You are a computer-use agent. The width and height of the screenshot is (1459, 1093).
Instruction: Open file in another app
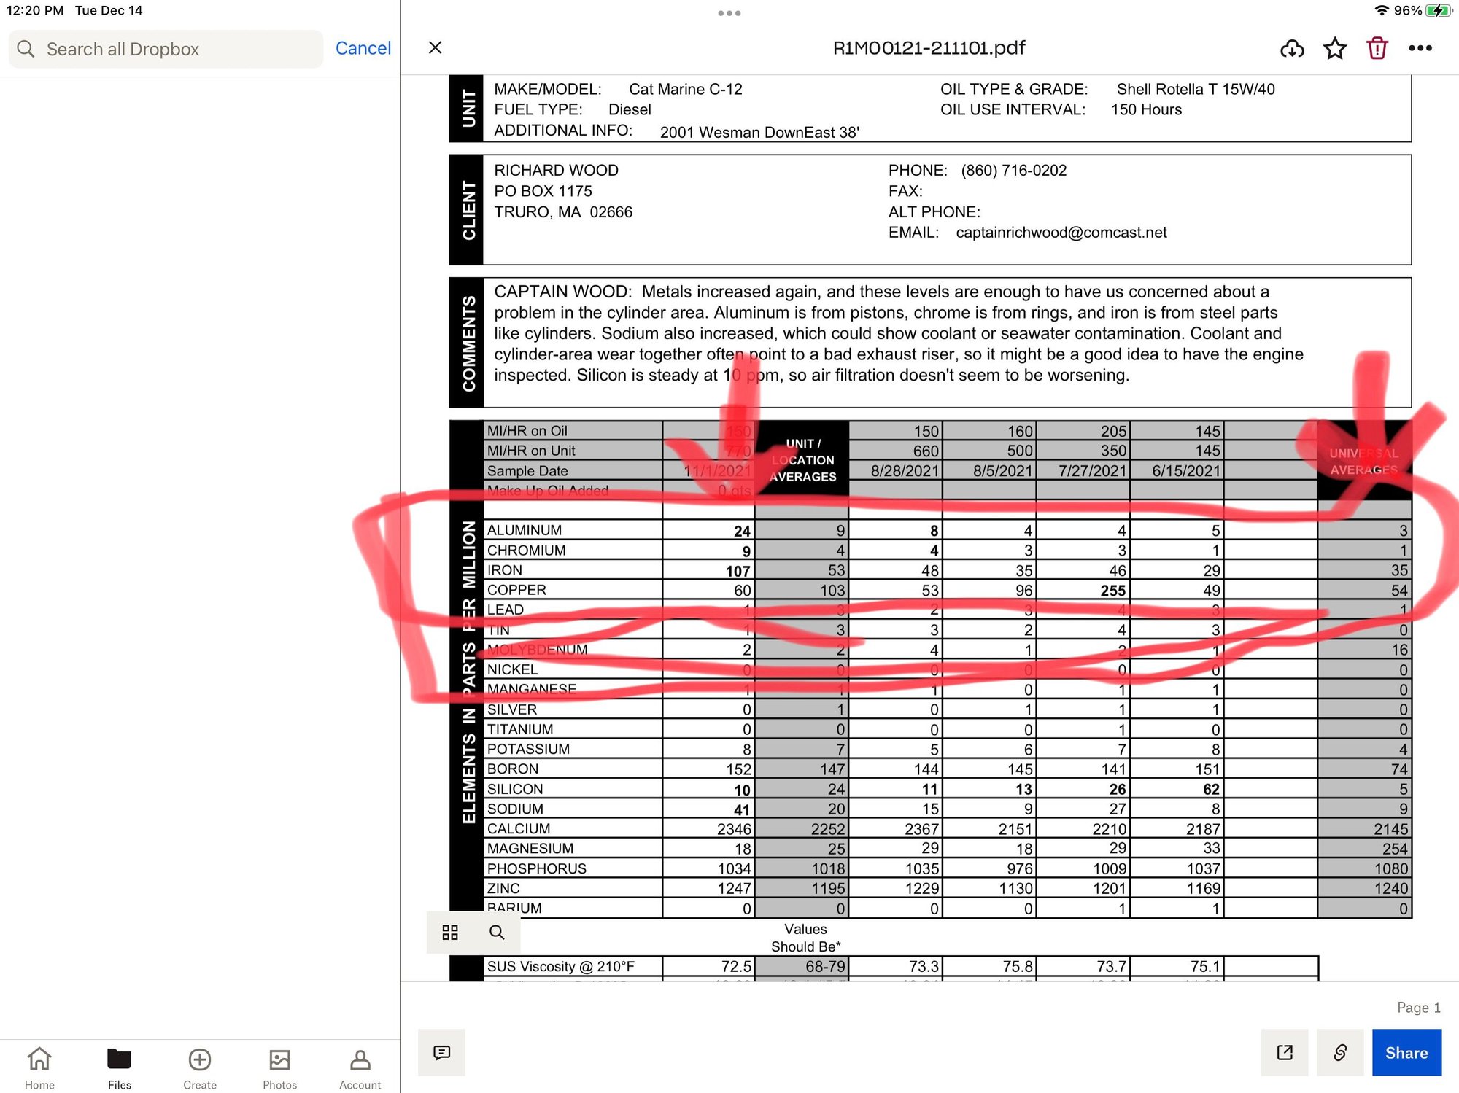[1285, 1052]
